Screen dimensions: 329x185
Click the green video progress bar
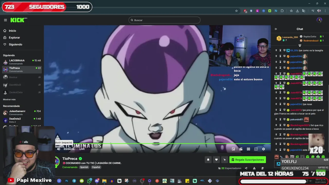click(157, 144)
